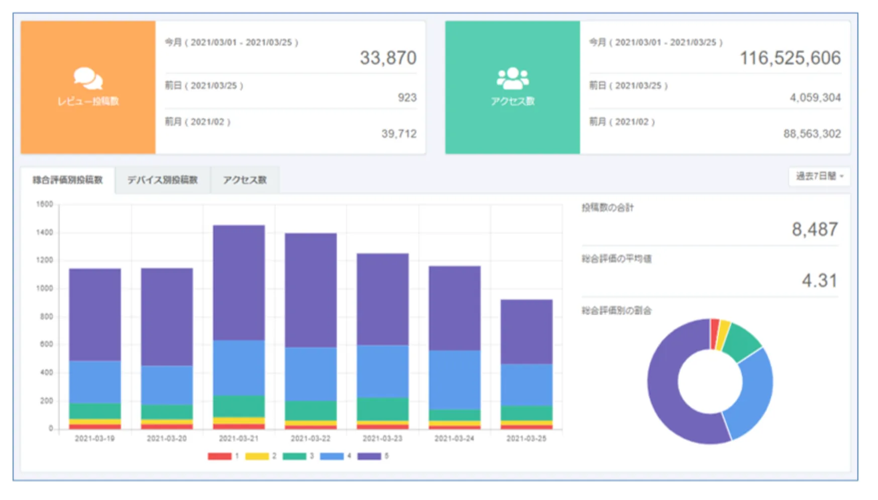Click this month's access total 116,525,606

[790, 58]
